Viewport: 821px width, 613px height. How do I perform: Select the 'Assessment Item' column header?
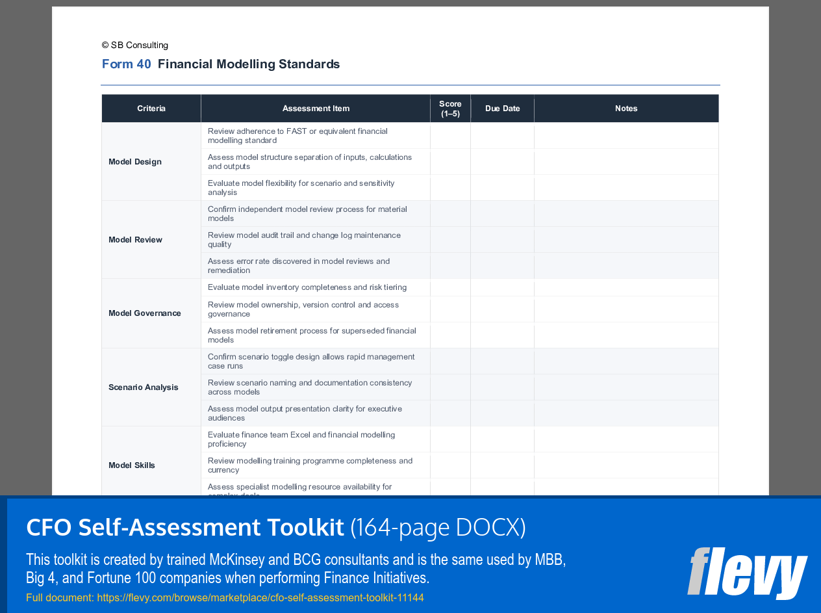[316, 108]
